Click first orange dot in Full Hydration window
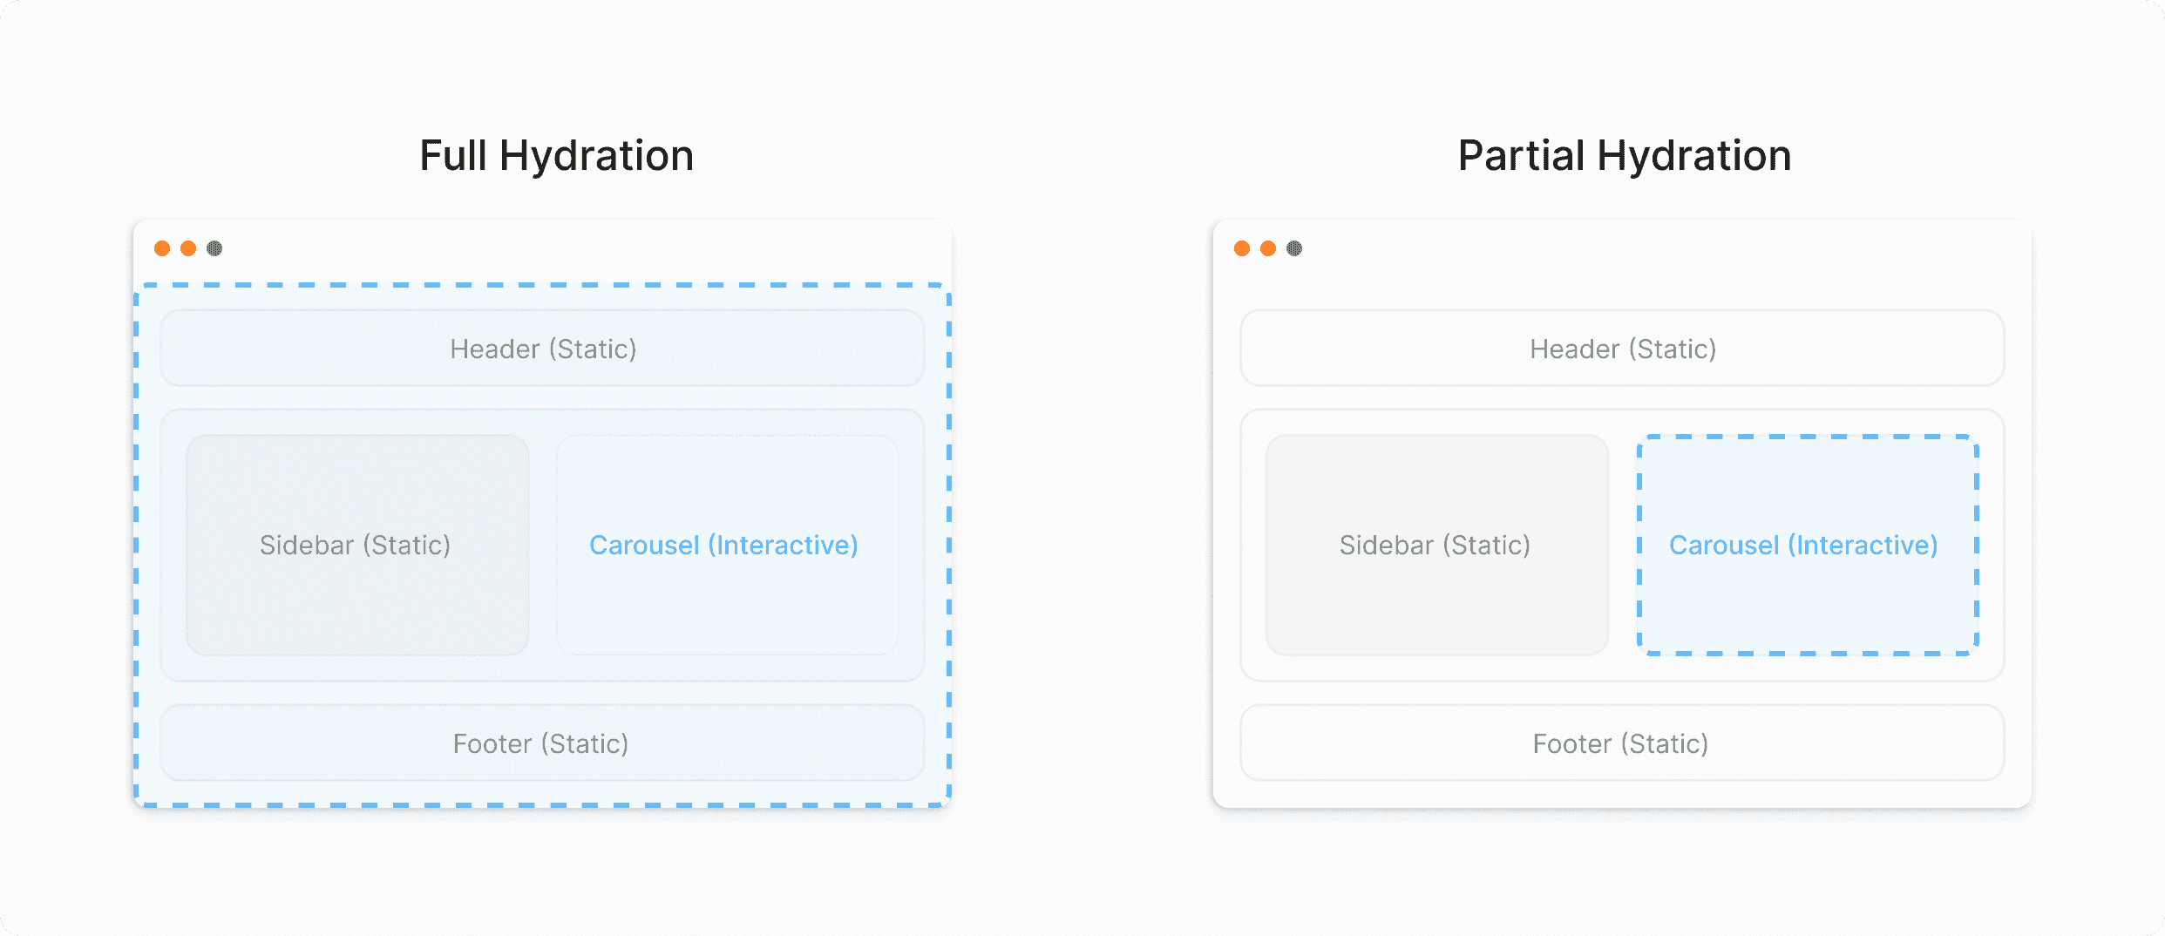2165x936 pixels. pos(162,248)
